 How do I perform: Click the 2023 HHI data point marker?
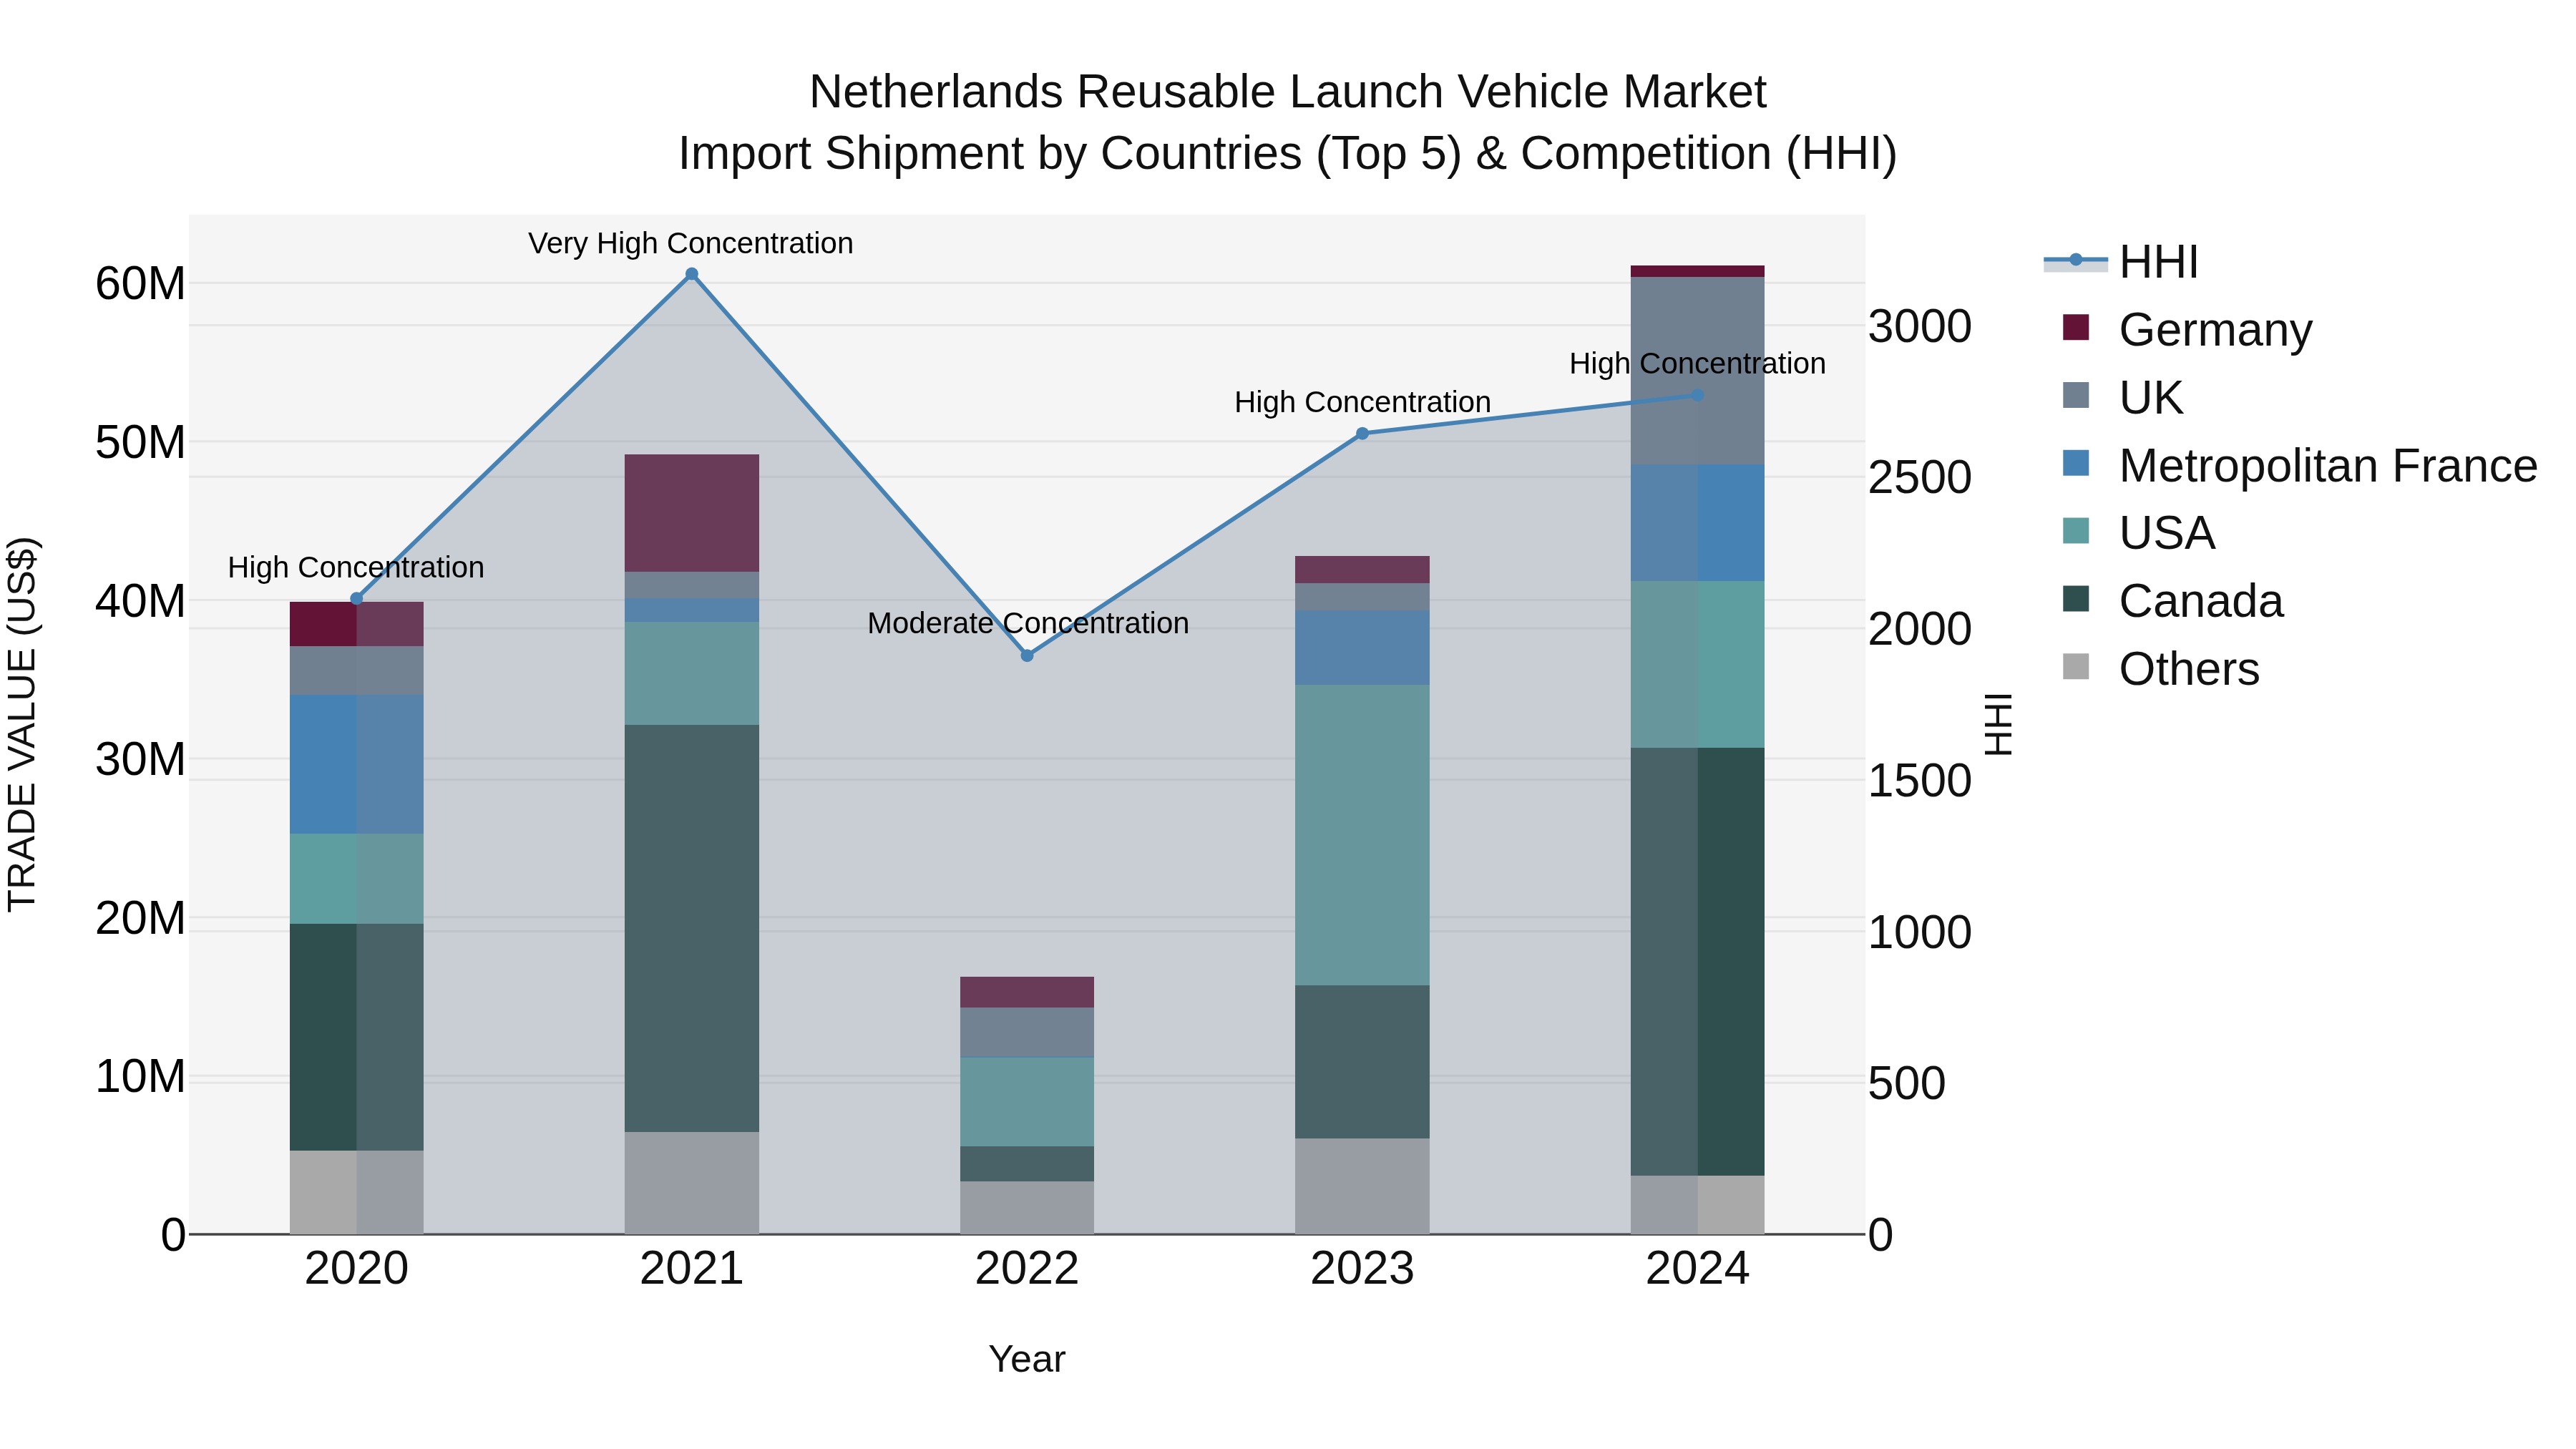(1362, 434)
